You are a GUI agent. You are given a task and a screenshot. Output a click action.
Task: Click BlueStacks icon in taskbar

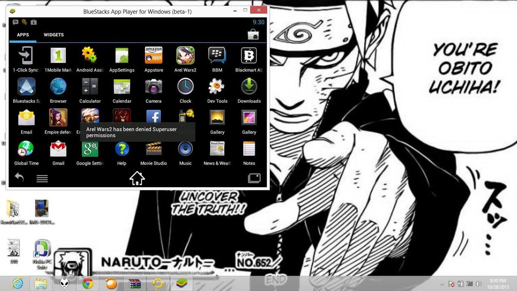pyautogui.click(x=181, y=284)
